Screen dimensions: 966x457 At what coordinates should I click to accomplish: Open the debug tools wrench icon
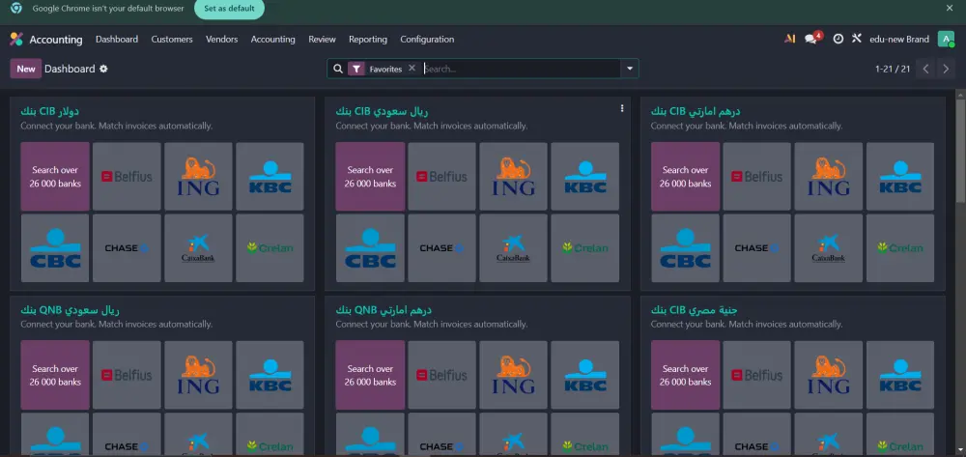(856, 39)
